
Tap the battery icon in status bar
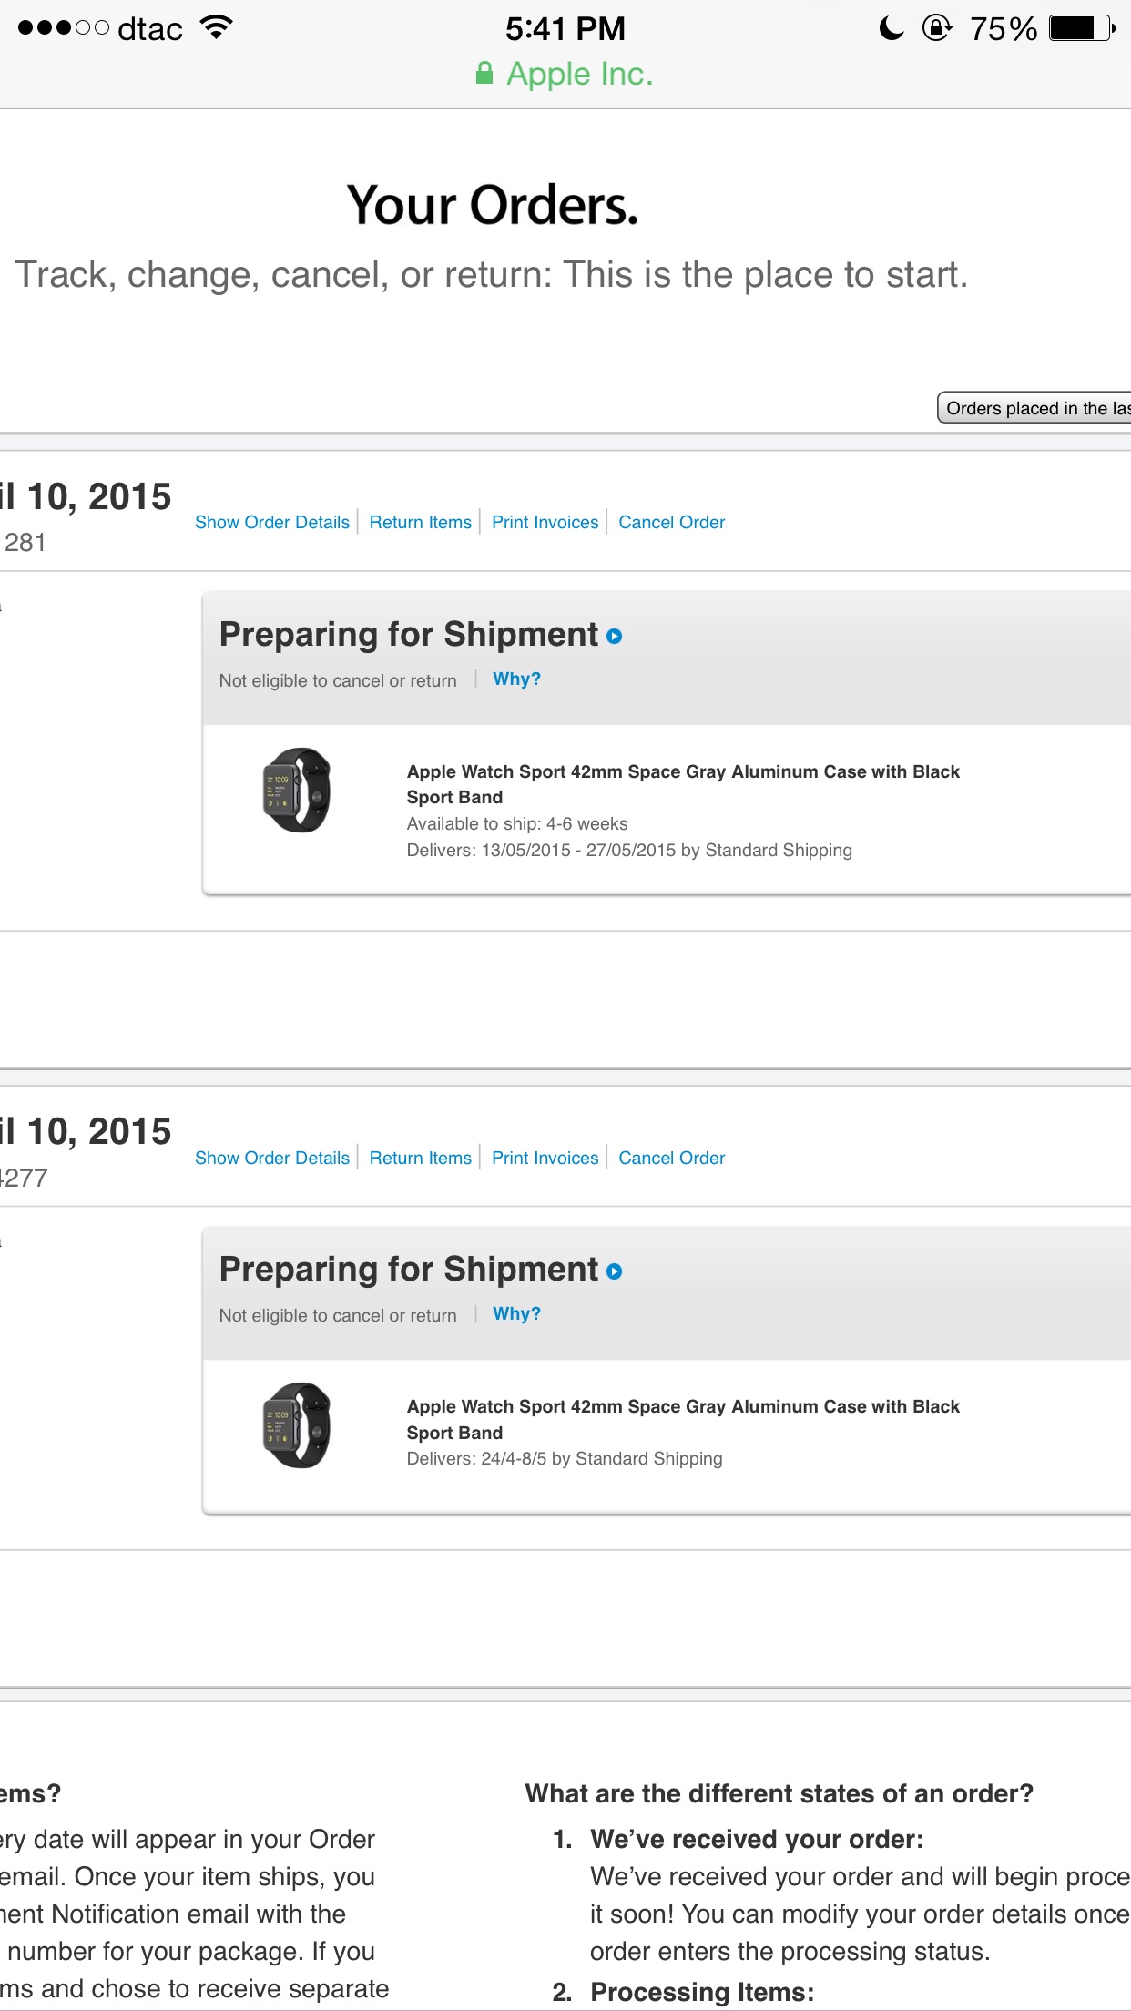pyautogui.click(x=1082, y=28)
